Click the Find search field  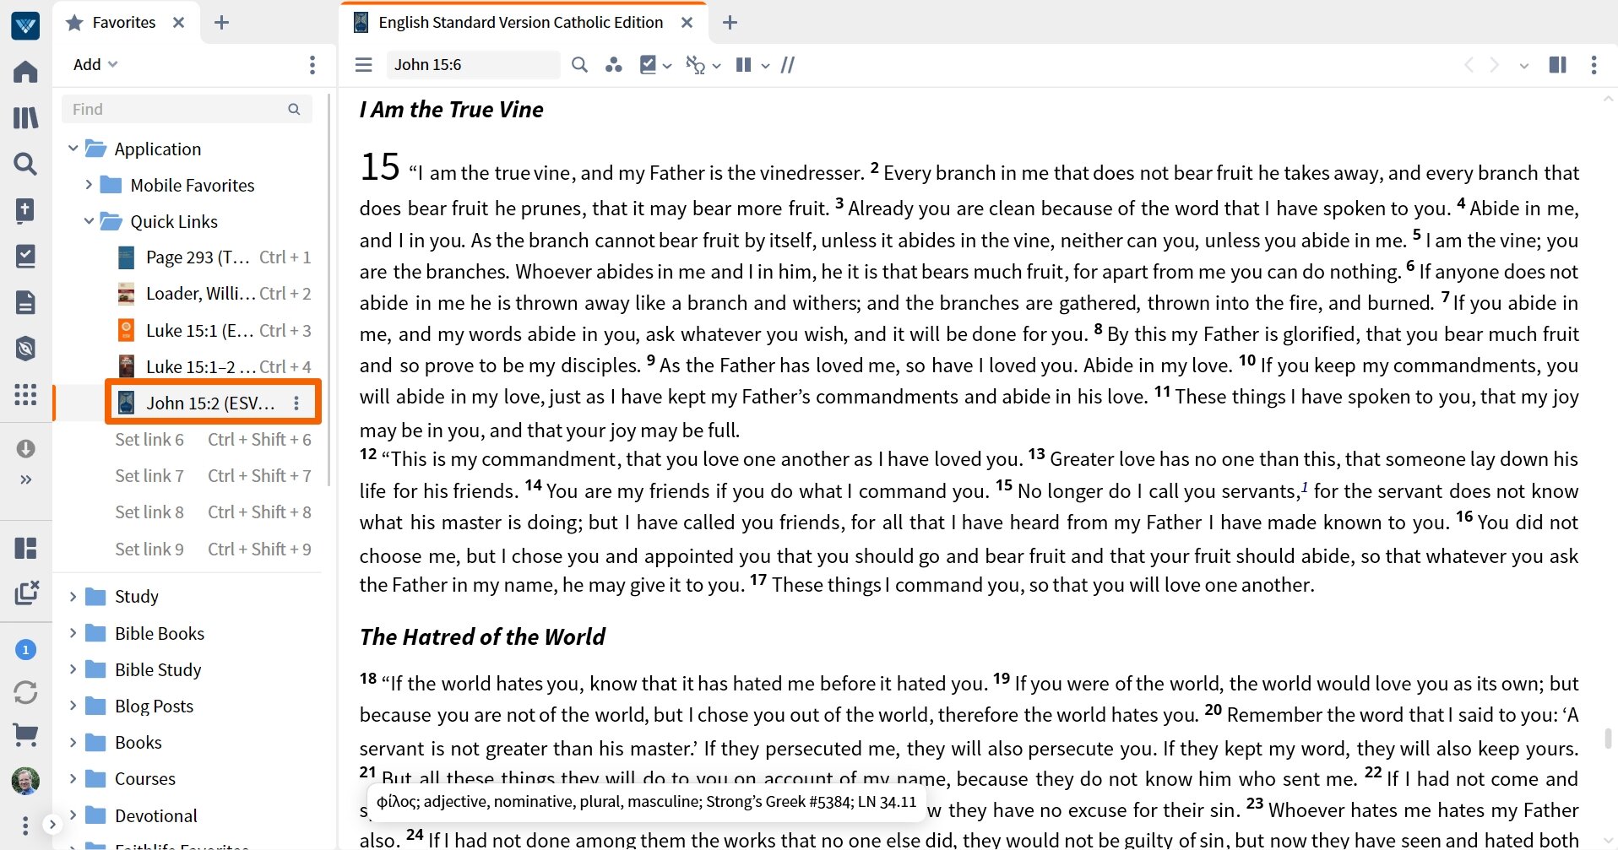(187, 109)
